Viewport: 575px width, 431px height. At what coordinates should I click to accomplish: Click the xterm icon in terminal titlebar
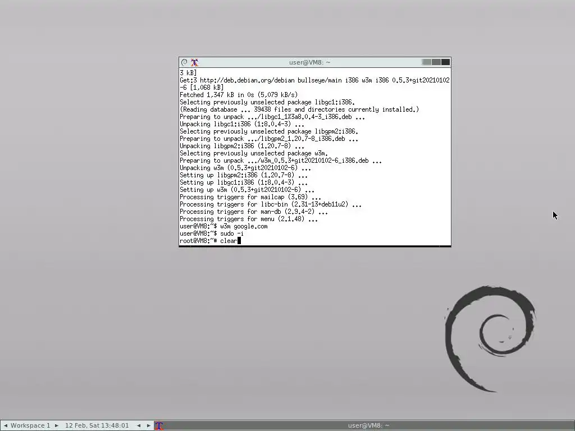coord(194,62)
